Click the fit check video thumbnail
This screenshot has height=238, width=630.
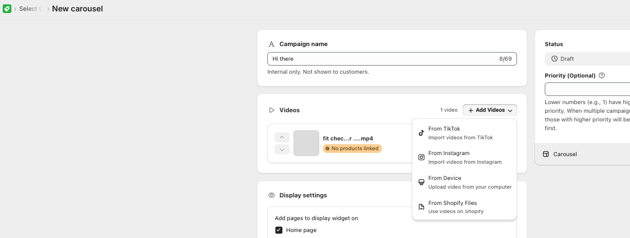click(306, 143)
